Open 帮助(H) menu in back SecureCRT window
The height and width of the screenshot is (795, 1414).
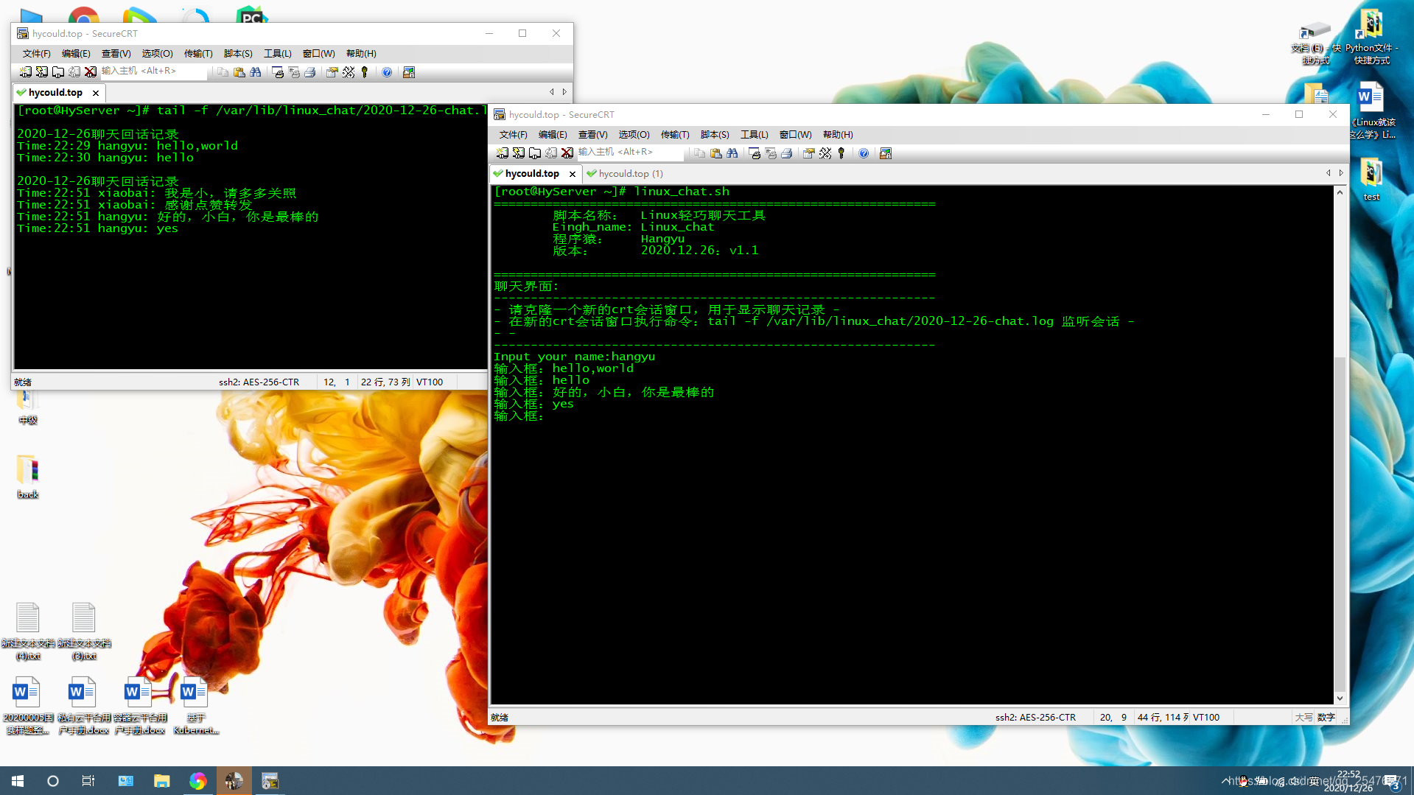click(x=361, y=53)
